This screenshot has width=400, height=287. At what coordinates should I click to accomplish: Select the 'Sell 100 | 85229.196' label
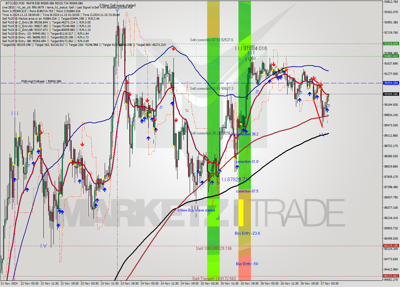[214, 248]
